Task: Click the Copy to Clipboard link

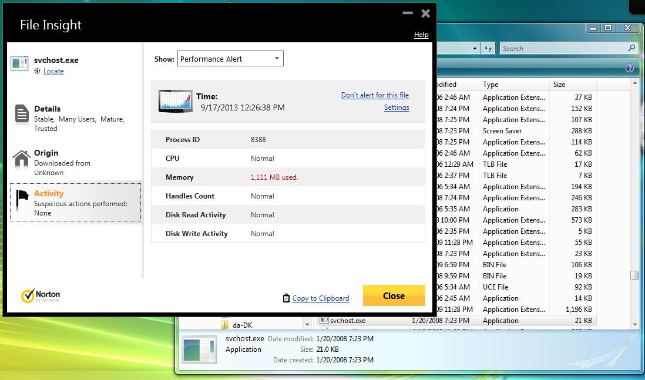Action: click(321, 298)
